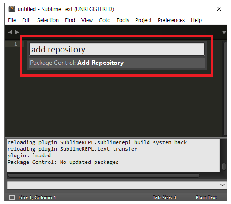This screenshot has width=231, height=204.
Task: Click 'reloading plugin SublimeREPL.text_transfer' console line
Action: [72, 149]
